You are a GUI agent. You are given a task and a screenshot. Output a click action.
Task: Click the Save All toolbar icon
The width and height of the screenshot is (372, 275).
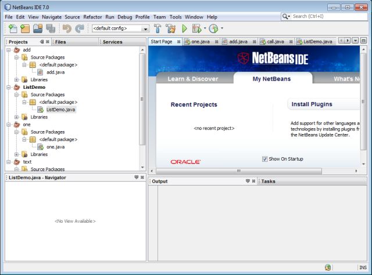pos(51,28)
